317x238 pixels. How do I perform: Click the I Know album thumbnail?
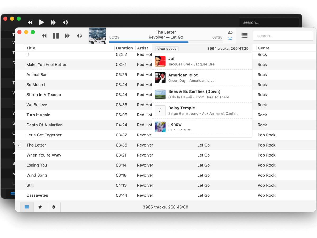(x=160, y=127)
